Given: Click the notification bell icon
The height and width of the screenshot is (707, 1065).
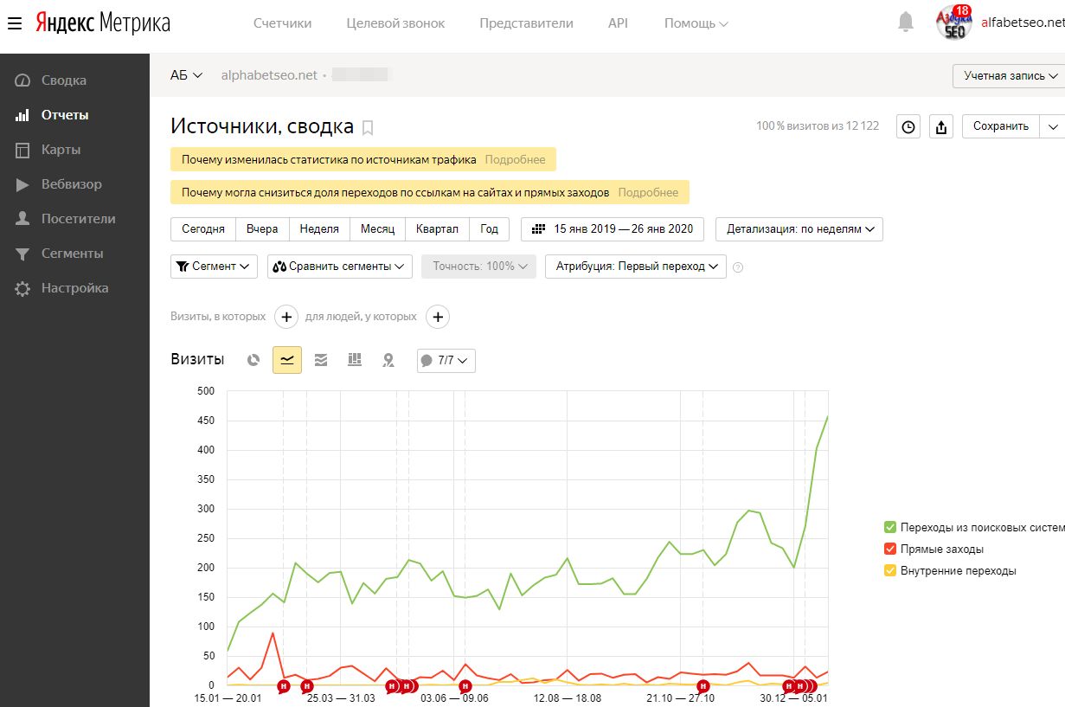Looking at the screenshot, I should (906, 22).
